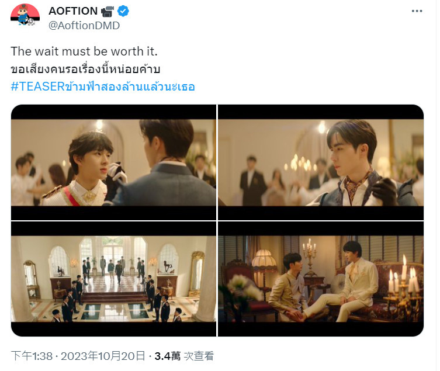440x371 pixels.
Task: Click the video camera emoji beside AOFTION
Action: pyautogui.click(x=107, y=12)
